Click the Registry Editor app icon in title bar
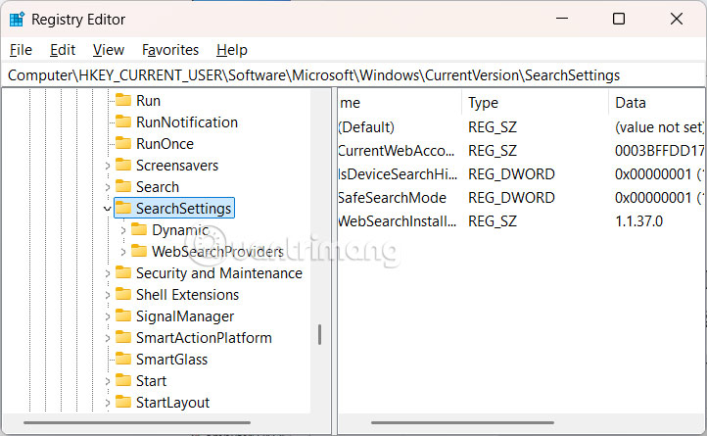Image resolution: width=707 pixels, height=436 pixels. point(18,19)
